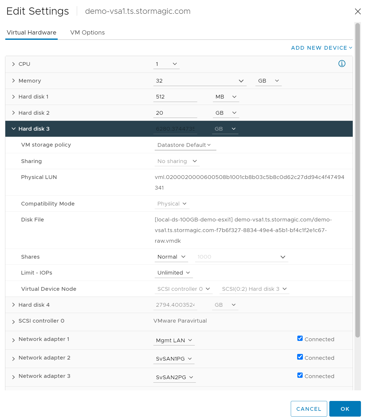The height and width of the screenshot is (419, 366).
Task: Click the Hard disk 1 size field
Action: (175, 97)
